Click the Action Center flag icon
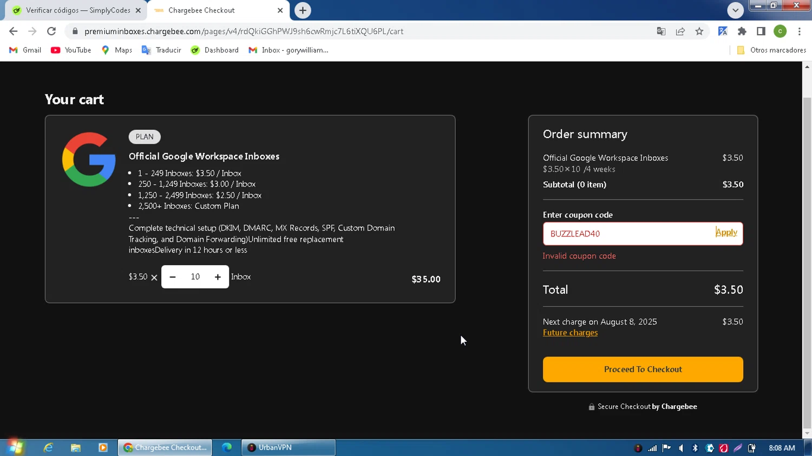The width and height of the screenshot is (812, 456). 666,448
